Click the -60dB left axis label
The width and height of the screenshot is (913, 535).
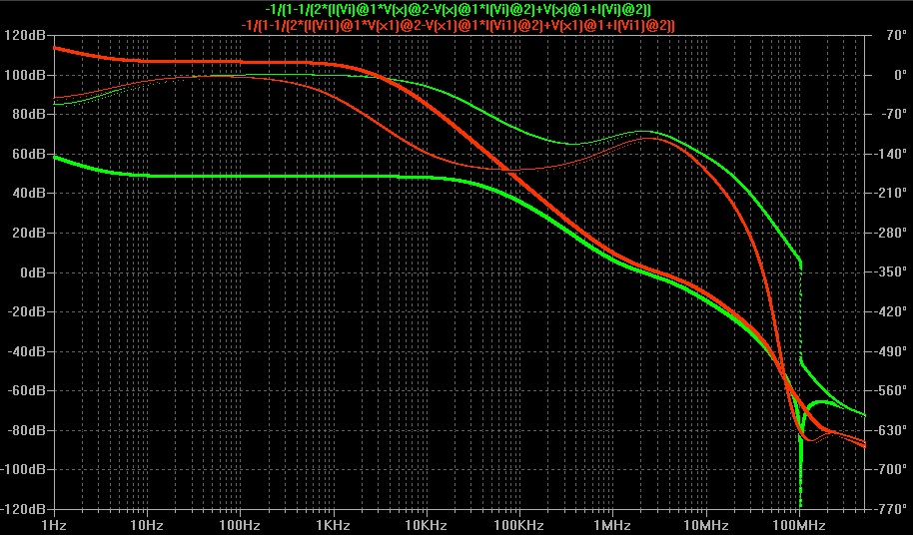[x=28, y=390]
